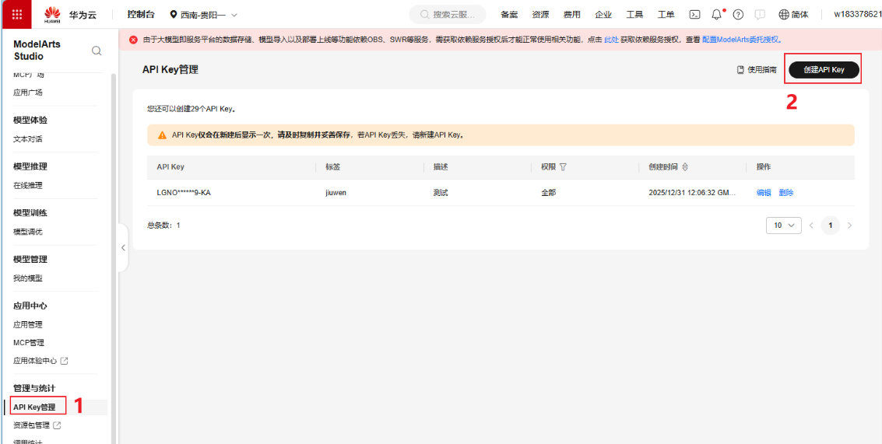Click the ModelArts Studio search icon
Screen dimensions: 882x444
[x=97, y=51]
